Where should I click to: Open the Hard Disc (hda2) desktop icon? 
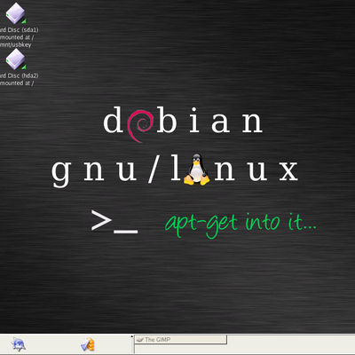tap(16, 59)
